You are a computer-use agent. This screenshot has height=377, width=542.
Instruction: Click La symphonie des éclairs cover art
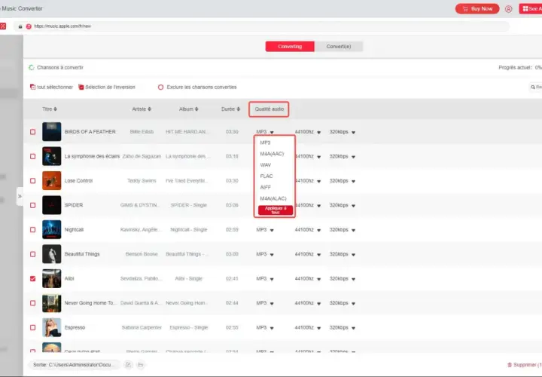(51, 157)
